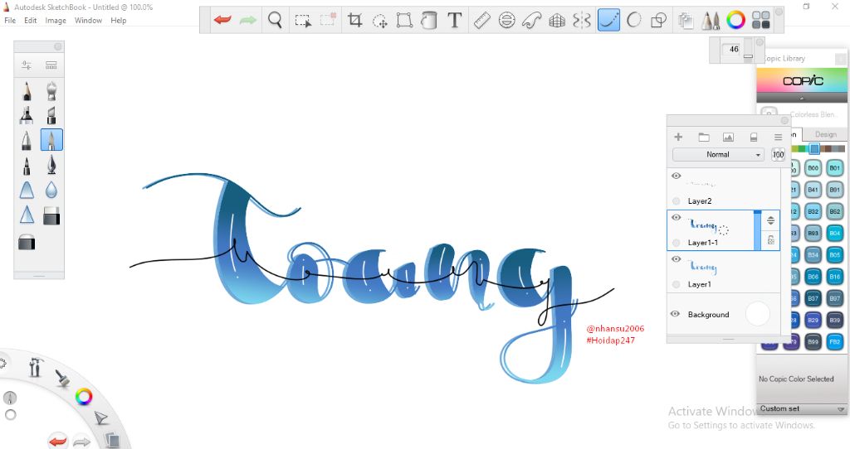Click the layer opacity value 100

[778, 155]
